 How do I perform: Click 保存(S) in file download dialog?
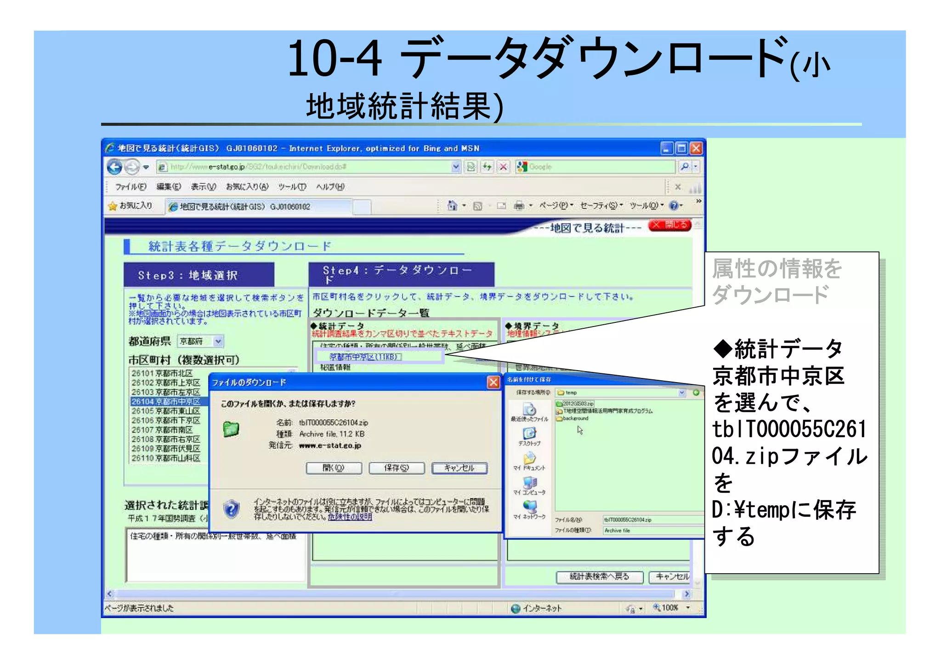pyautogui.click(x=397, y=468)
